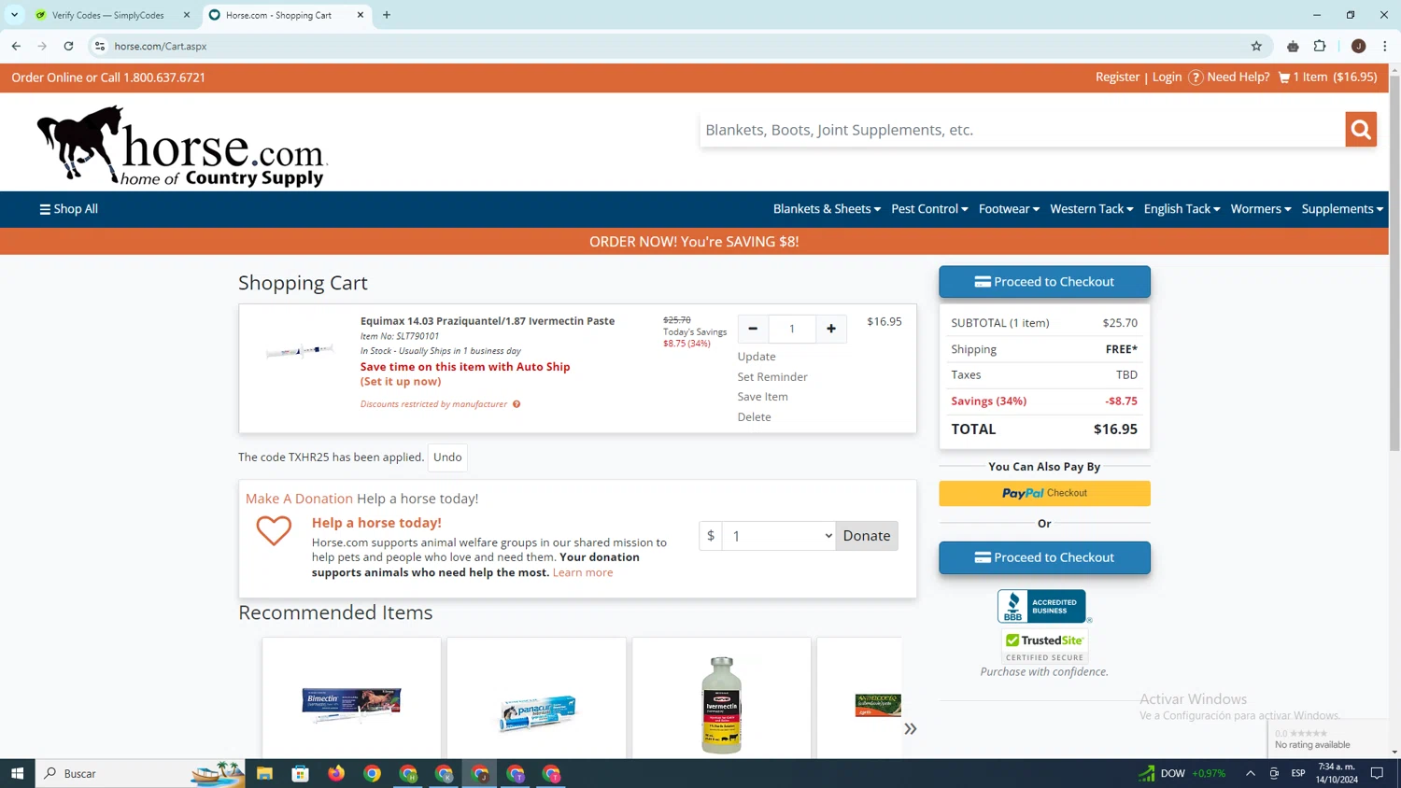Click the product search input field
The image size is (1401, 788).
(x=1022, y=130)
